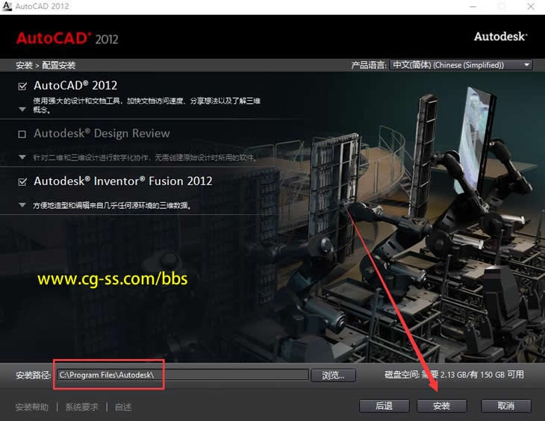Open the 自述 readme link
This screenshot has width=545, height=421.
pos(123,407)
